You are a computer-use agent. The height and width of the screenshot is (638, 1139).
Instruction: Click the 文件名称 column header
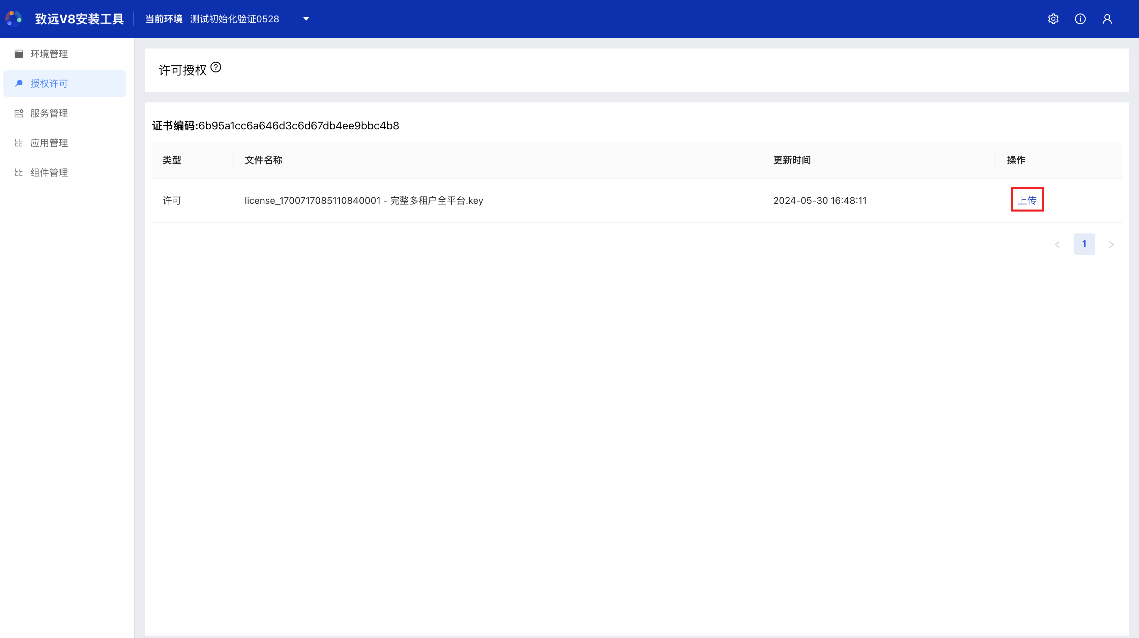pyautogui.click(x=264, y=160)
